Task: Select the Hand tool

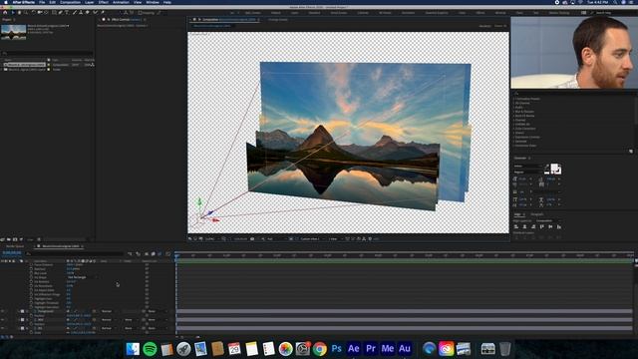Action: (19, 13)
